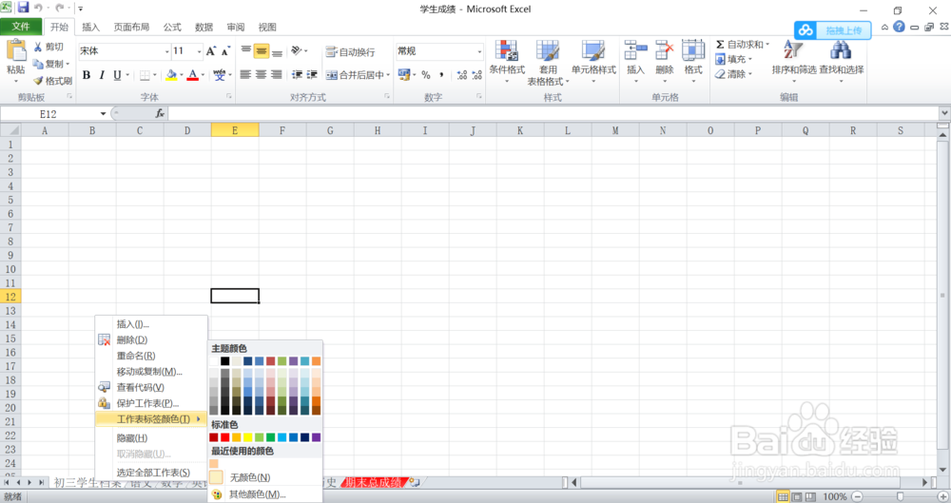
Task: Click the insert new worksheet tab icon
Action: [x=415, y=482]
